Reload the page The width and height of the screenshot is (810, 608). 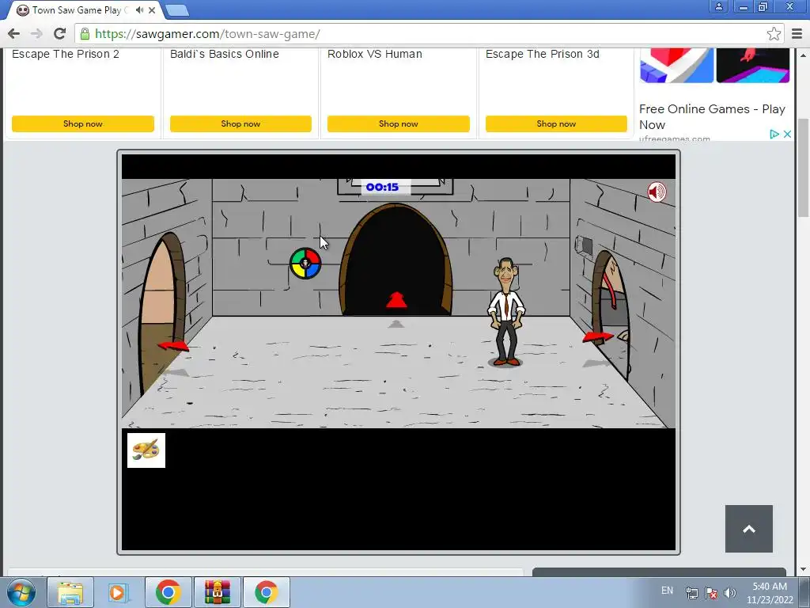pyautogui.click(x=60, y=34)
